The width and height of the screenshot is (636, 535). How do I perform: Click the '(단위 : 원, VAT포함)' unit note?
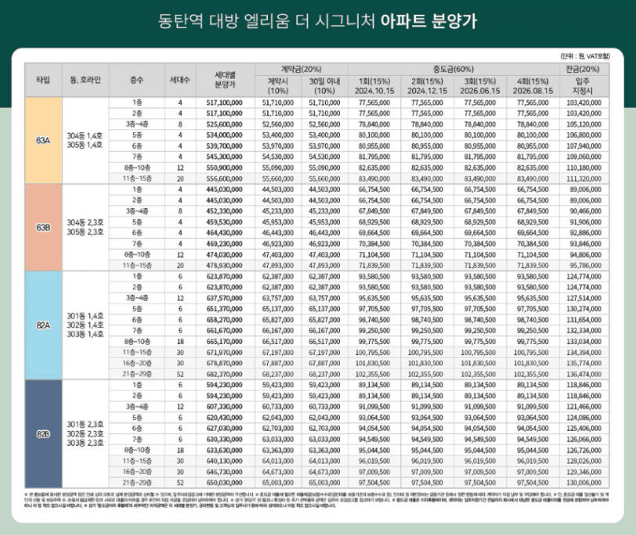(585, 56)
